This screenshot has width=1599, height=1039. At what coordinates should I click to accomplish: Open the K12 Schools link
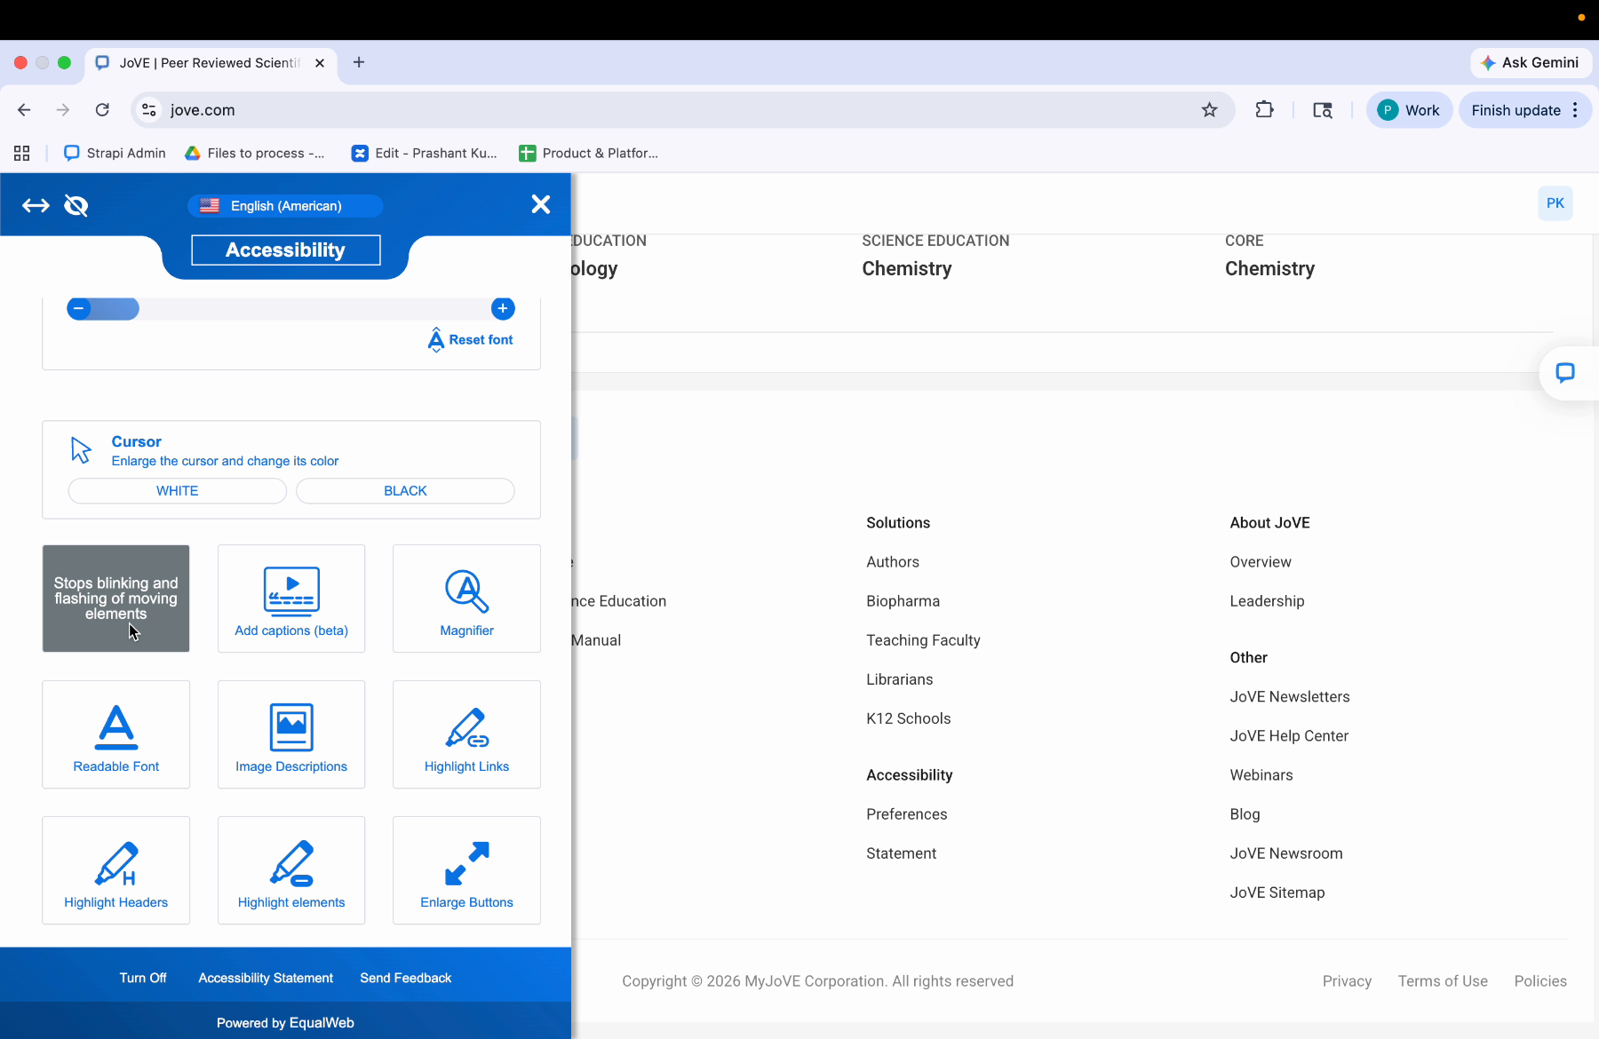click(908, 718)
